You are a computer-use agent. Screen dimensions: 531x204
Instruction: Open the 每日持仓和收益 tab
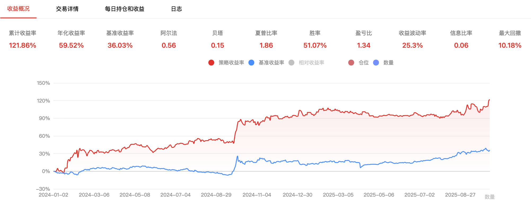pos(125,9)
